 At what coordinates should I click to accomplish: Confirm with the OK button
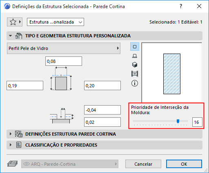click(x=184, y=164)
